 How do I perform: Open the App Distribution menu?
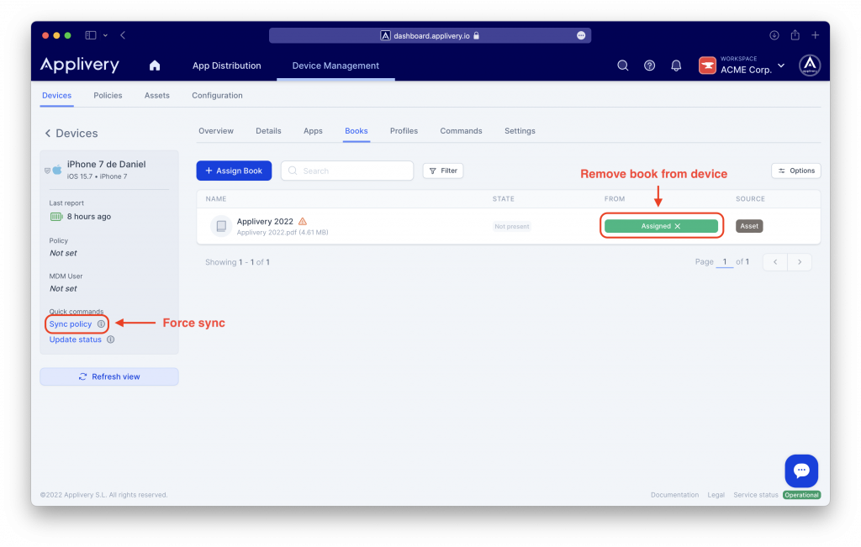(227, 66)
